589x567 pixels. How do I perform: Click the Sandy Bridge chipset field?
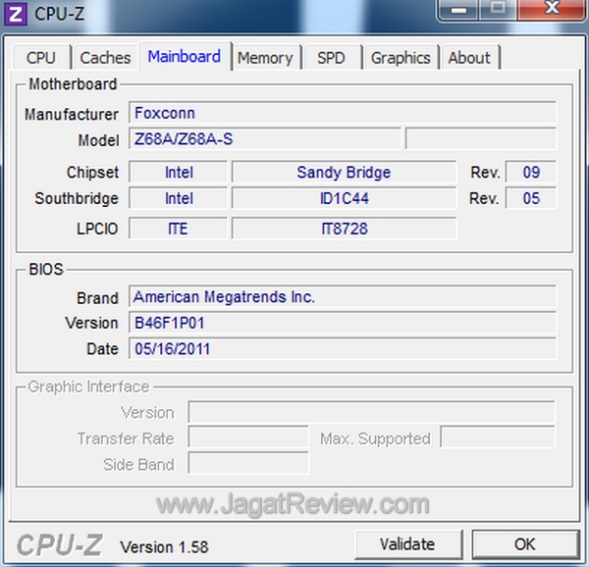click(344, 173)
